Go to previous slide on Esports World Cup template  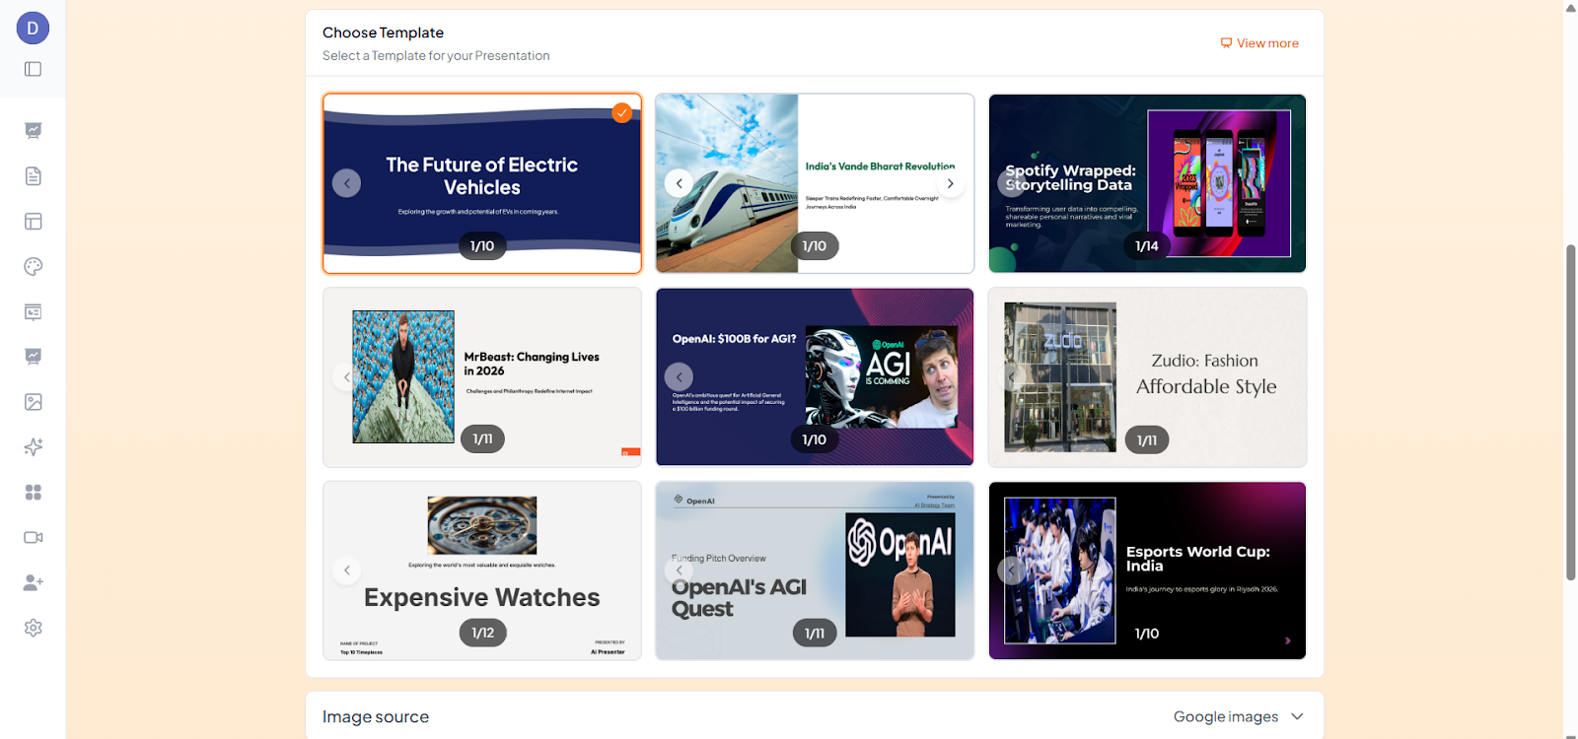coord(1011,571)
